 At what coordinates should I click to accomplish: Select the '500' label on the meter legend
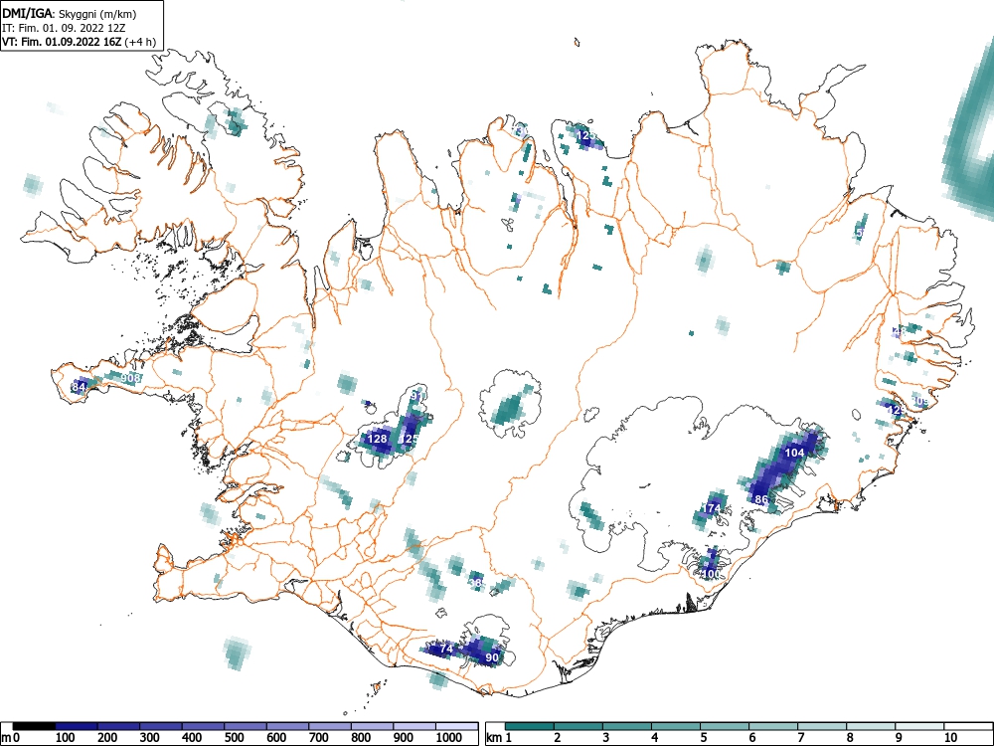(x=234, y=738)
